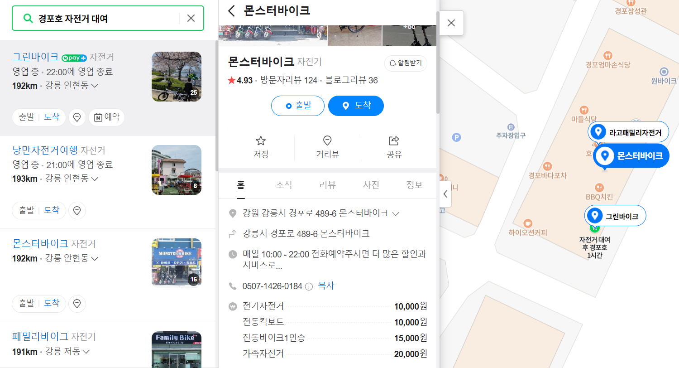679x368 pixels.
Task: Set 몬스터바이크 as departure with 출발 button
Action: (x=298, y=106)
